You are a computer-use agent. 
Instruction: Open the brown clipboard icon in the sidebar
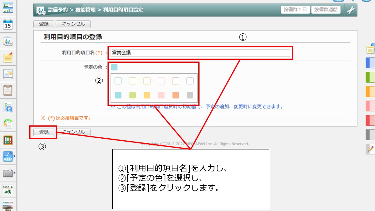8,90
